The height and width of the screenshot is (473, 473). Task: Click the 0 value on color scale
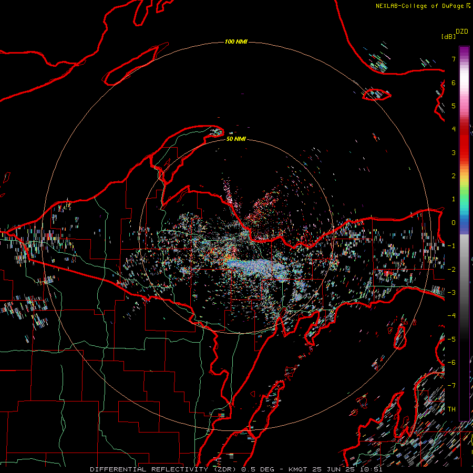454,223
